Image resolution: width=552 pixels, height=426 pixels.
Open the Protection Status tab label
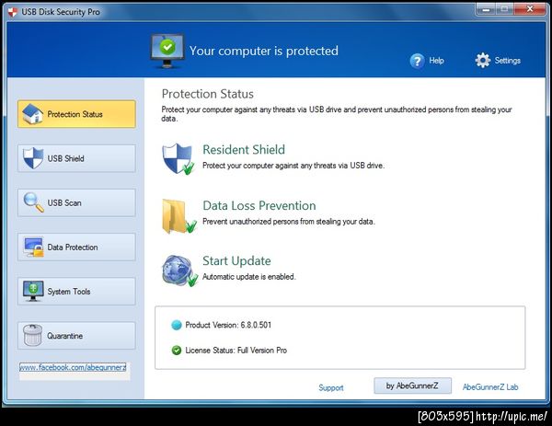point(75,114)
